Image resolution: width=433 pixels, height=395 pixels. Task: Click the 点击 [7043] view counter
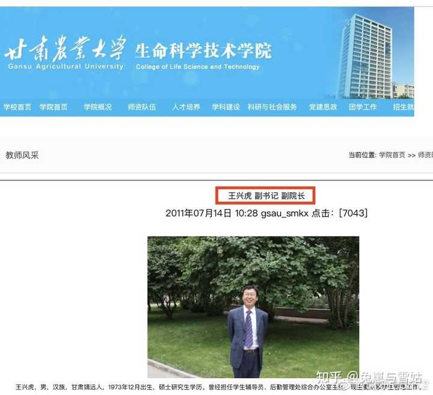340,213
